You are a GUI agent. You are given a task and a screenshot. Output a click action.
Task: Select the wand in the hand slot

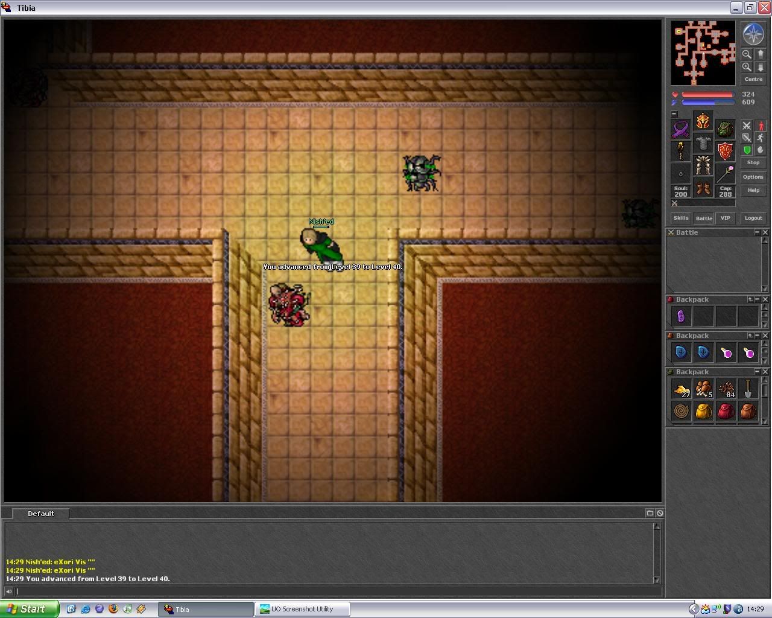click(726, 174)
